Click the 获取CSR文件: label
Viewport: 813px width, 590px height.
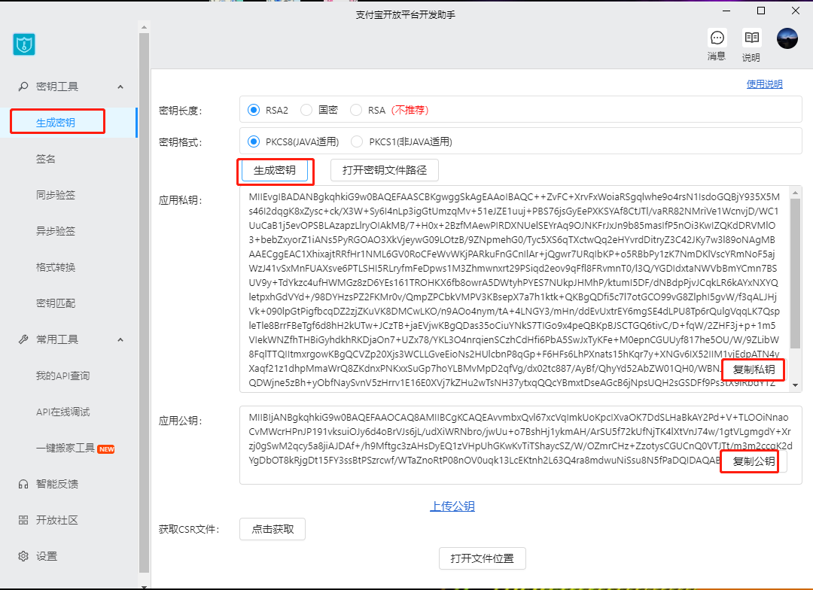tap(189, 529)
